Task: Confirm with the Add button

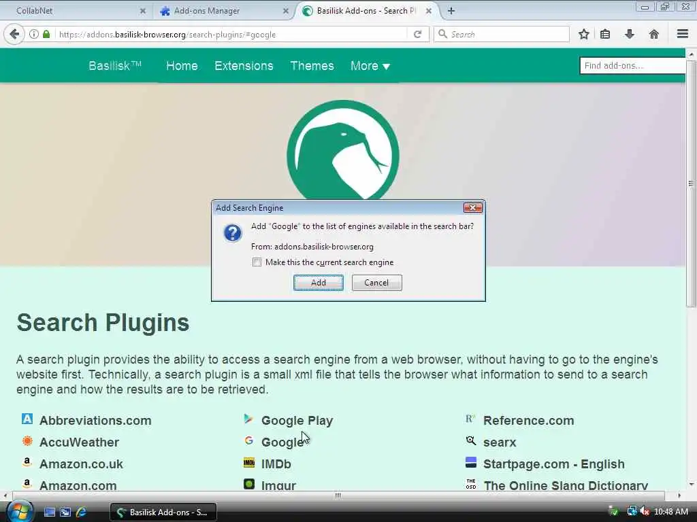Action: (x=319, y=283)
